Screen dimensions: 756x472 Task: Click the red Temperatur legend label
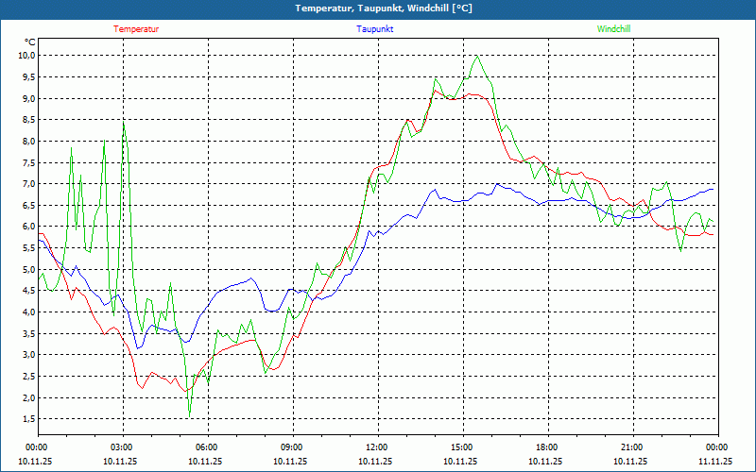136,29
